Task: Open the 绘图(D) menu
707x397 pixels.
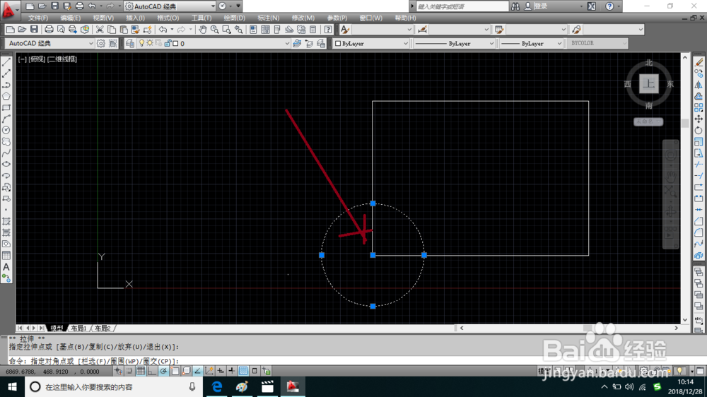Action: click(235, 18)
